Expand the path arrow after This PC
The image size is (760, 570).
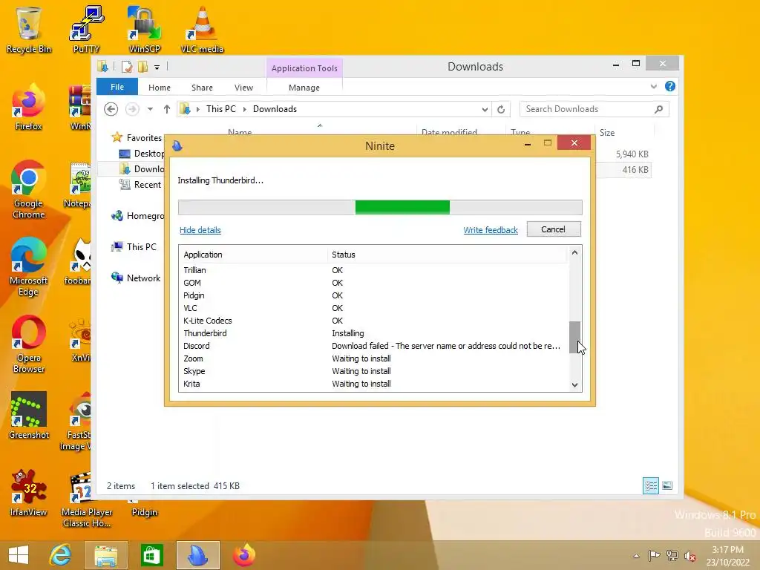pos(244,110)
